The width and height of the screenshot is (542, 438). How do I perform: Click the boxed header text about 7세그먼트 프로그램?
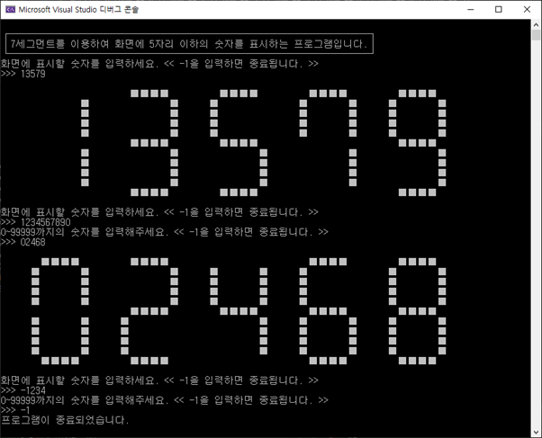[189, 43]
